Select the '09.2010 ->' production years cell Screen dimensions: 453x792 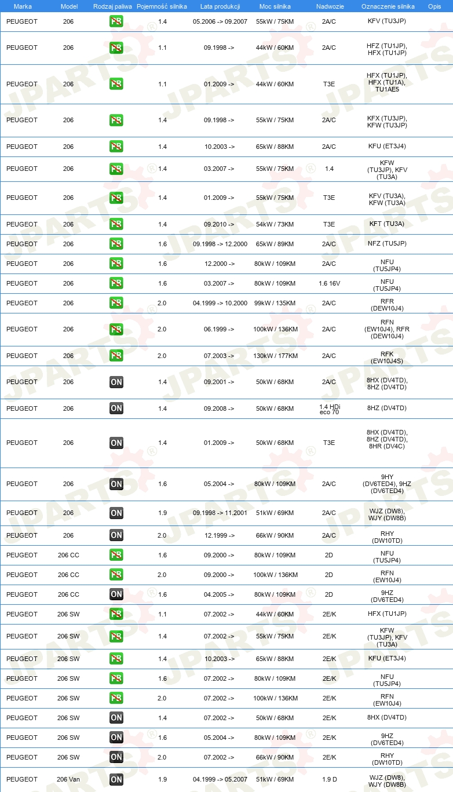tap(220, 224)
